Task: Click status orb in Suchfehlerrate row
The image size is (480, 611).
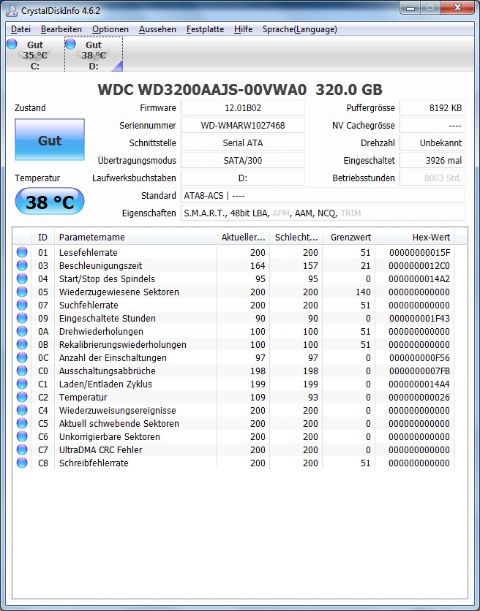Action: (x=22, y=305)
